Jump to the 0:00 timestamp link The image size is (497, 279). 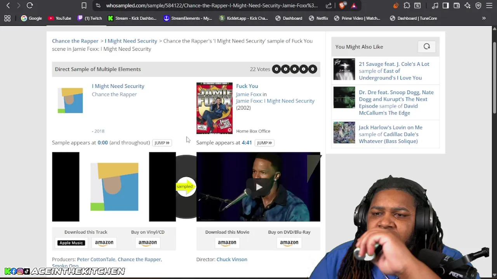(103, 143)
